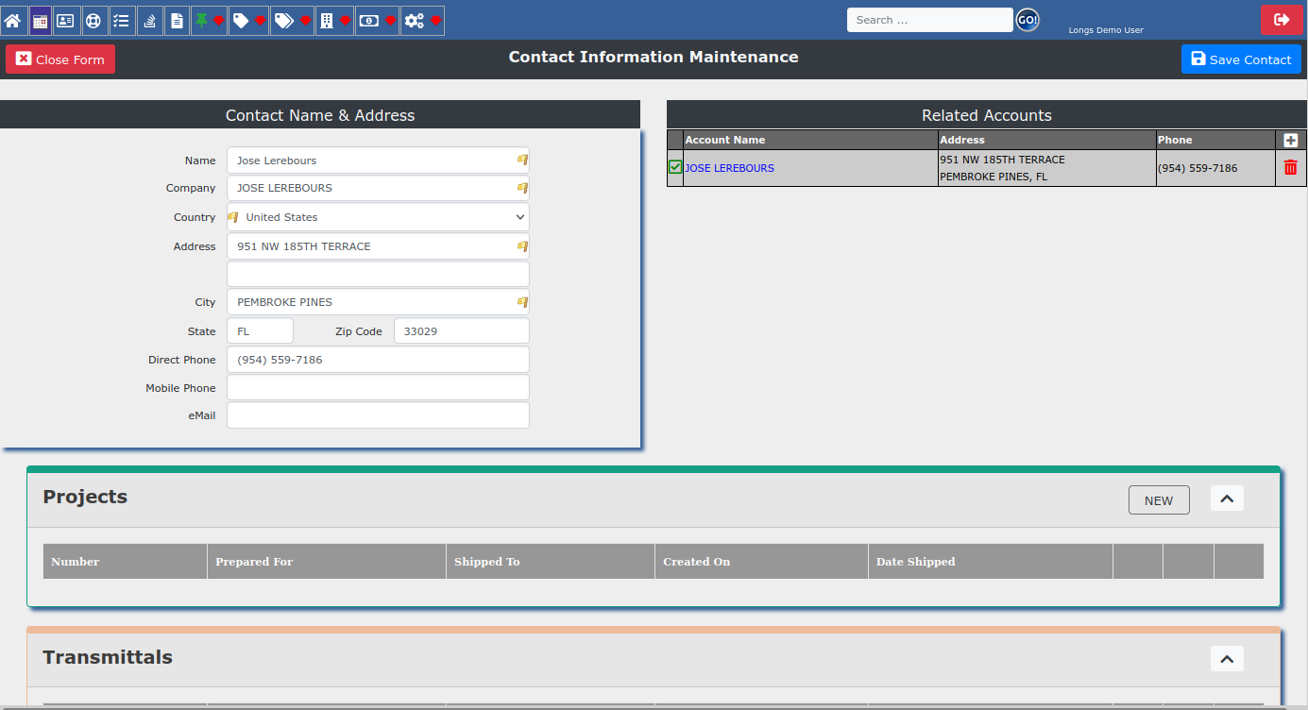Open the building dropdown menu
The width and height of the screenshot is (1308, 710).
334,21
